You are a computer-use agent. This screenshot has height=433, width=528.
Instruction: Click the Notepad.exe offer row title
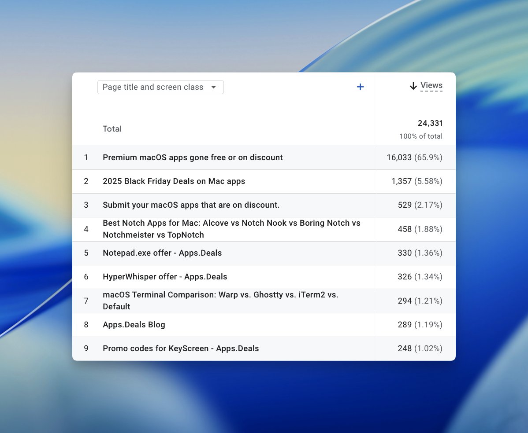point(162,253)
